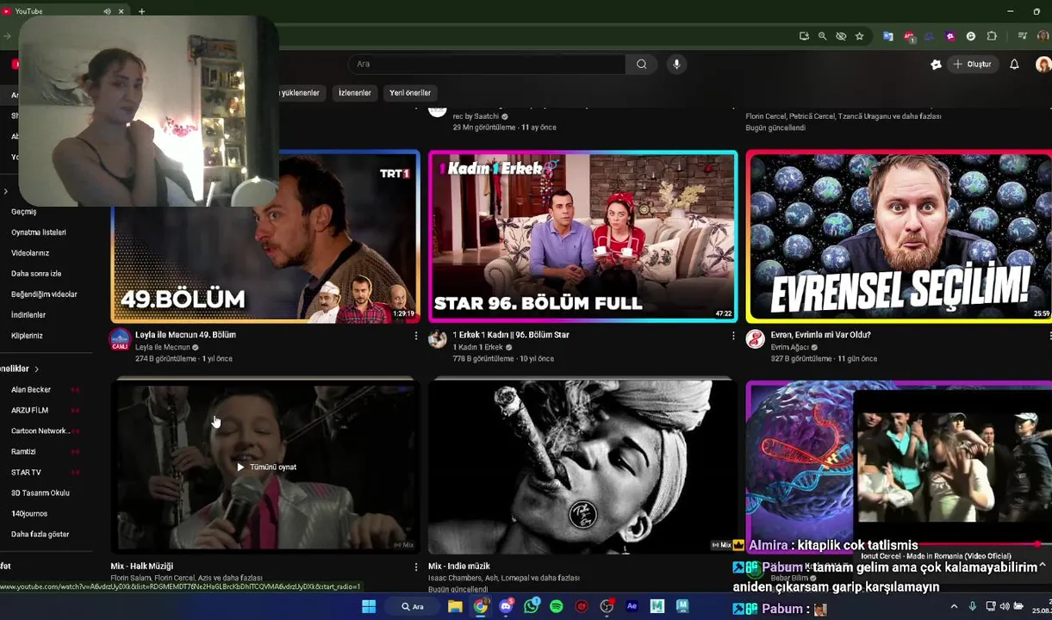The height and width of the screenshot is (620, 1052).
Task: Open YouTube notifications bell
Action: coord(1014,64)
